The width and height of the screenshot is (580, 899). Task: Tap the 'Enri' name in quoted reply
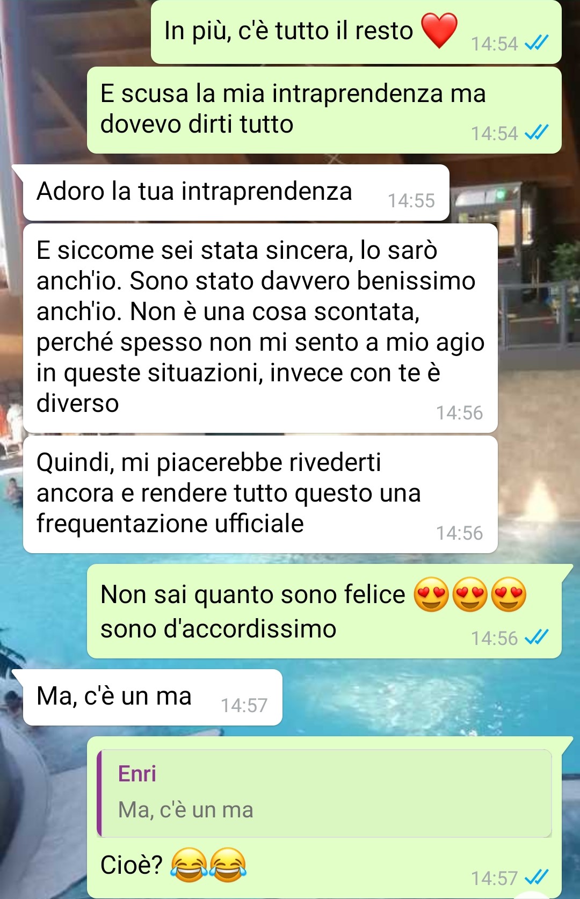pyautogui.click(x=137, y=774)
